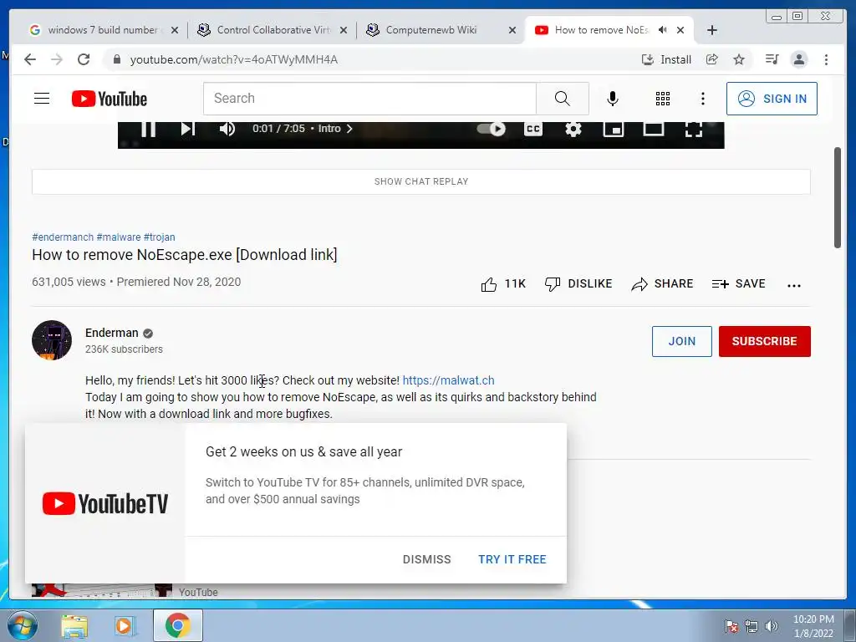Click the #malware hashtag
This screenshot has height=642, width=856.
[119, 237]
